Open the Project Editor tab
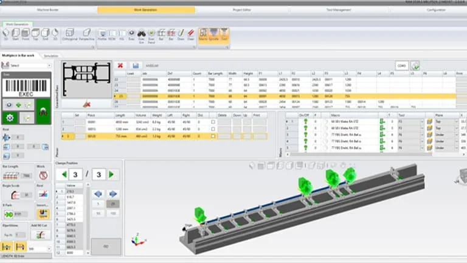Image resolution: width=467 pixels, height=263 pixels. tap(242, 10)
